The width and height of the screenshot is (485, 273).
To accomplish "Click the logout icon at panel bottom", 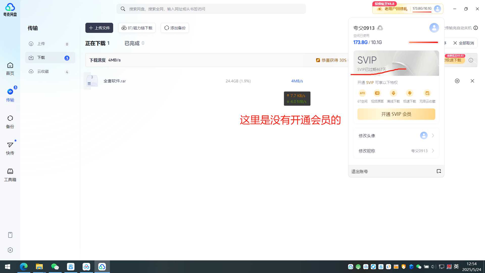I will (x=439, y=171).
